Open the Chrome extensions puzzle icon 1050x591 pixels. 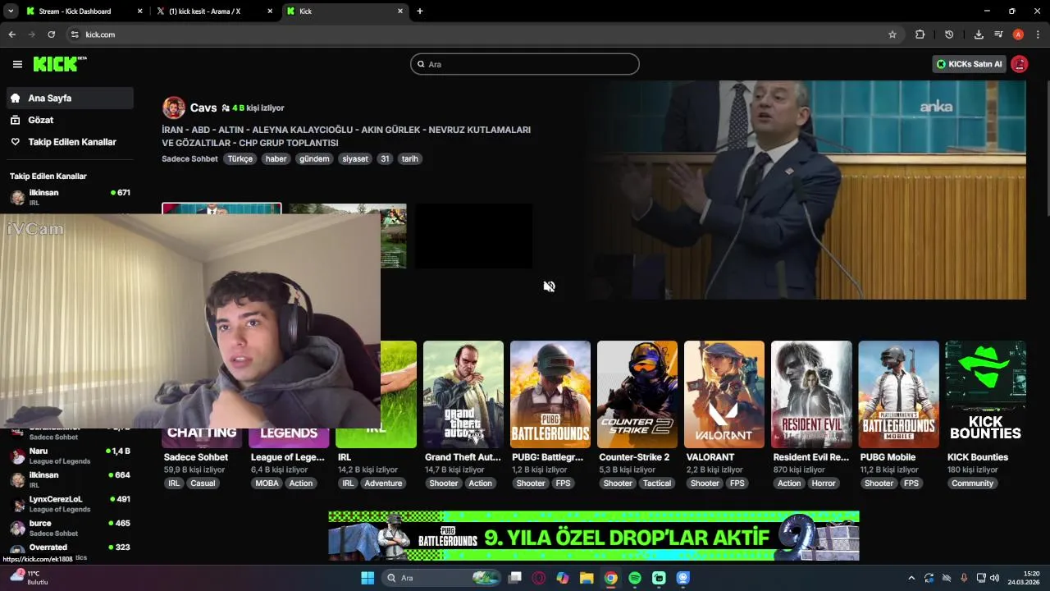tap(920, 34)
